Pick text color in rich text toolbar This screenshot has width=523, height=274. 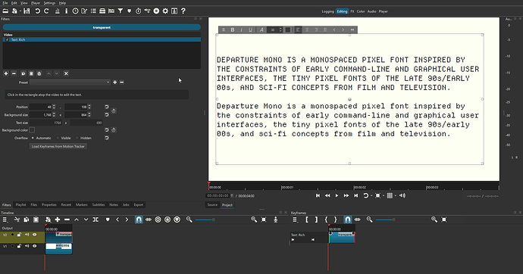(288, 30)
